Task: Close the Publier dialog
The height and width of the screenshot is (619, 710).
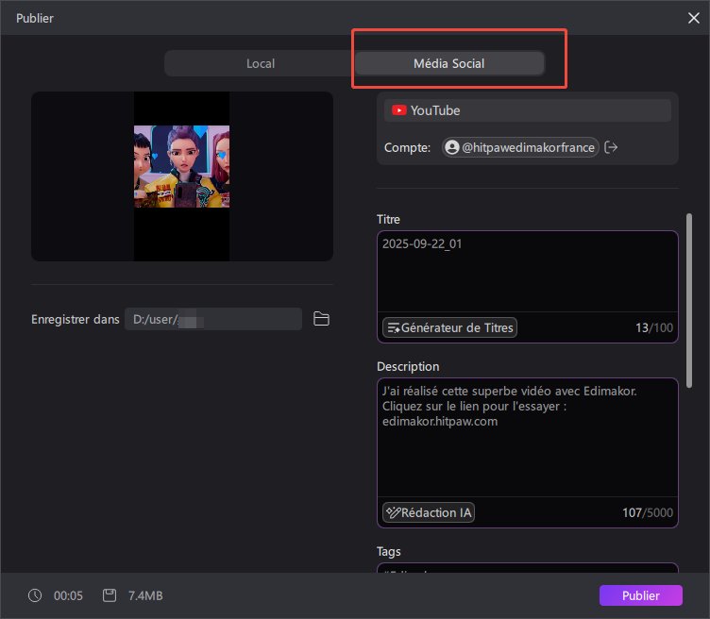Action: pos(694,17)
